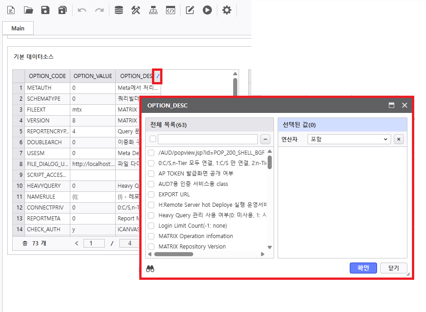Open settings with the gear icon
Image resolution: width=426 pixels, height=312 pixels.
226,10
